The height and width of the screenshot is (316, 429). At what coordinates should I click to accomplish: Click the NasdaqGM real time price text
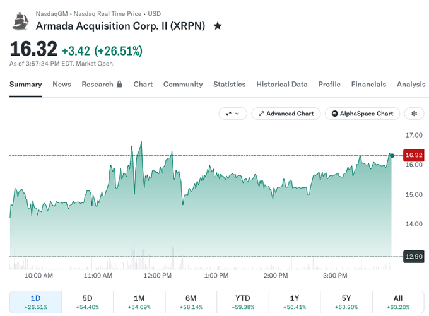point(98,14)
